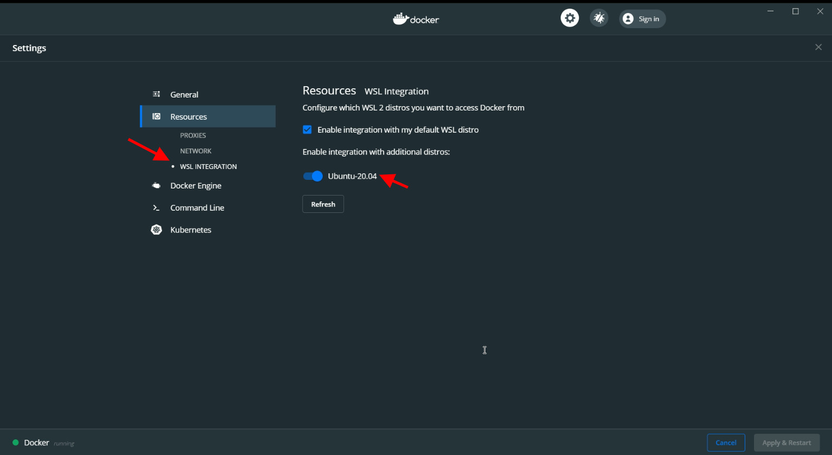Image resolution: width=832 pixels, height=455 pixels.
Task: Open the settings gear icon
Action: pyautogui.click(x=569, y=18)
